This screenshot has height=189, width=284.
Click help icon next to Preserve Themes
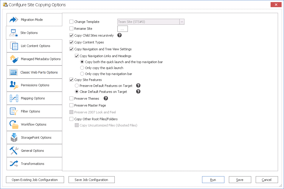tap(106, 99)
